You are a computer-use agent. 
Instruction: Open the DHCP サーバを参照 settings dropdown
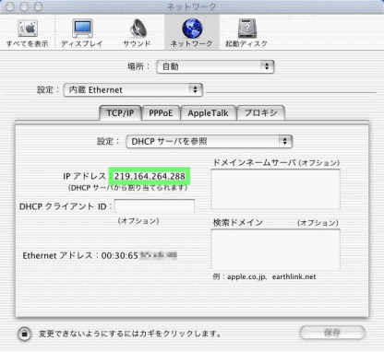(209, 141)
